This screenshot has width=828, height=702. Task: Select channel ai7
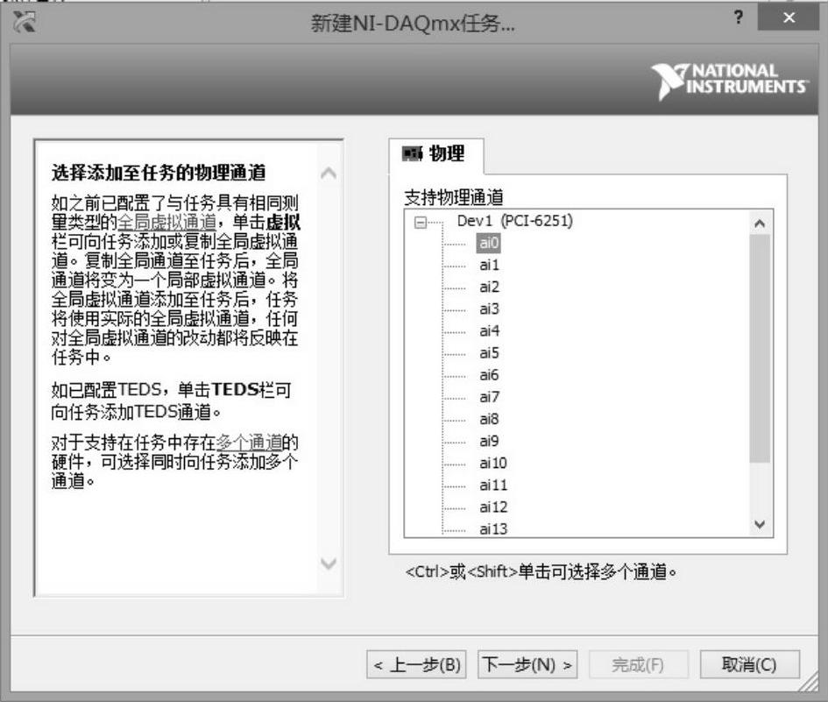(x=489, y=397)
